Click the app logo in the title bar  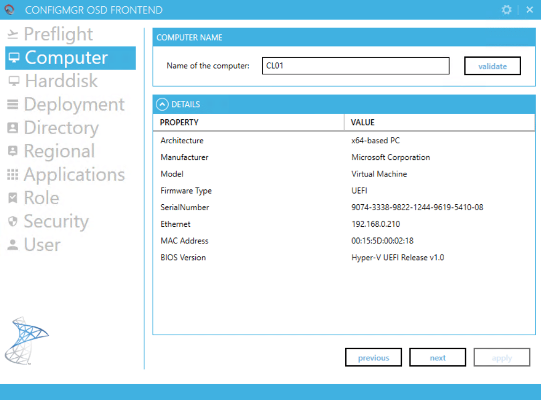click(9, 10)
